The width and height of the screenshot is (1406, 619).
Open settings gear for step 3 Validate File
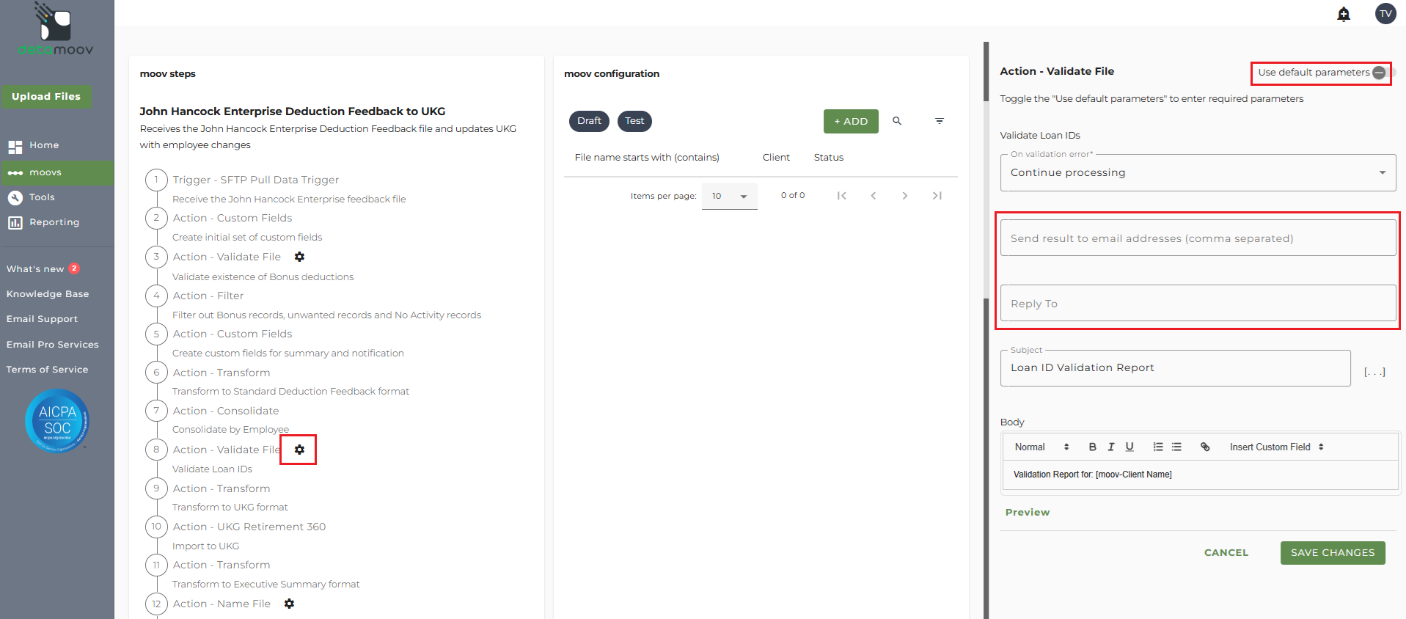[x=299, y=257]
